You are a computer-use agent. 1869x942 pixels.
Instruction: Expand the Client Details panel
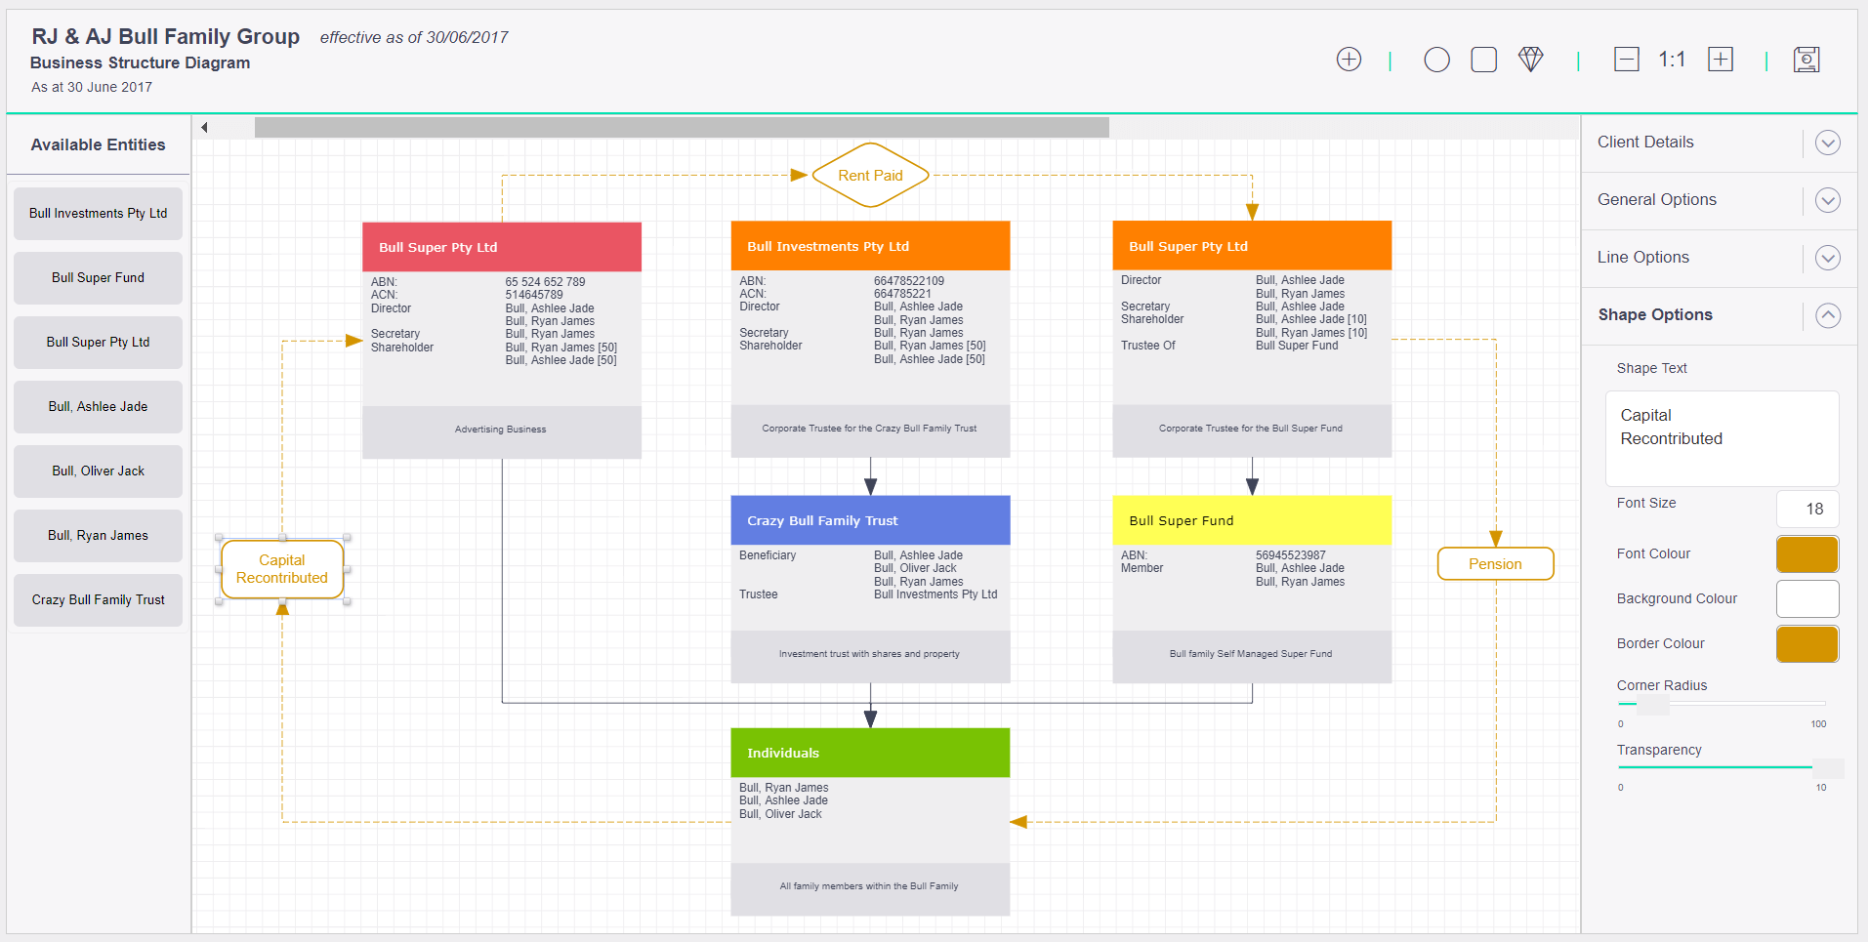(1828, 143)
